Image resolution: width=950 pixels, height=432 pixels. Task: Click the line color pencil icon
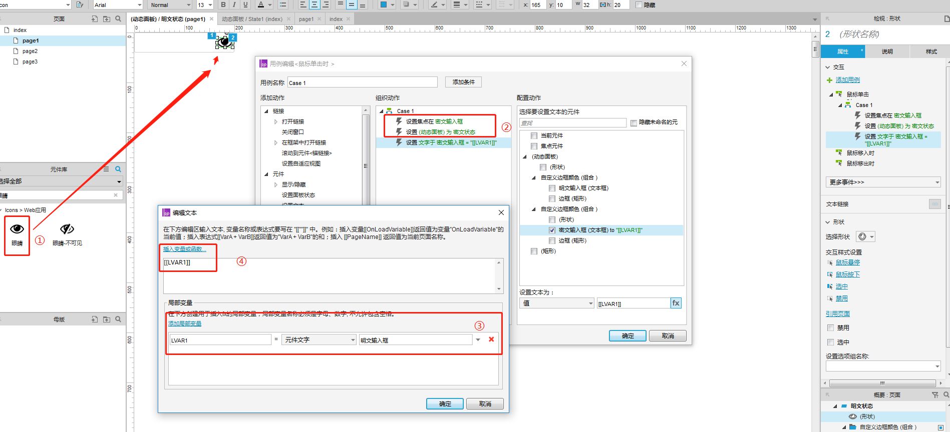click(434, 4)
